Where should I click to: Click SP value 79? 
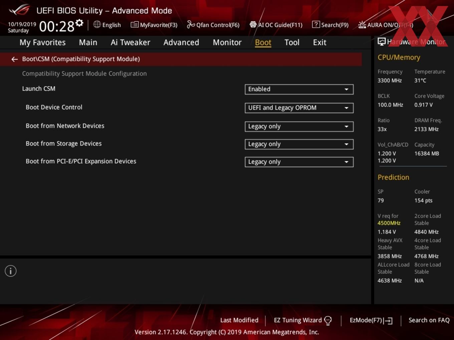click(381, 200)
